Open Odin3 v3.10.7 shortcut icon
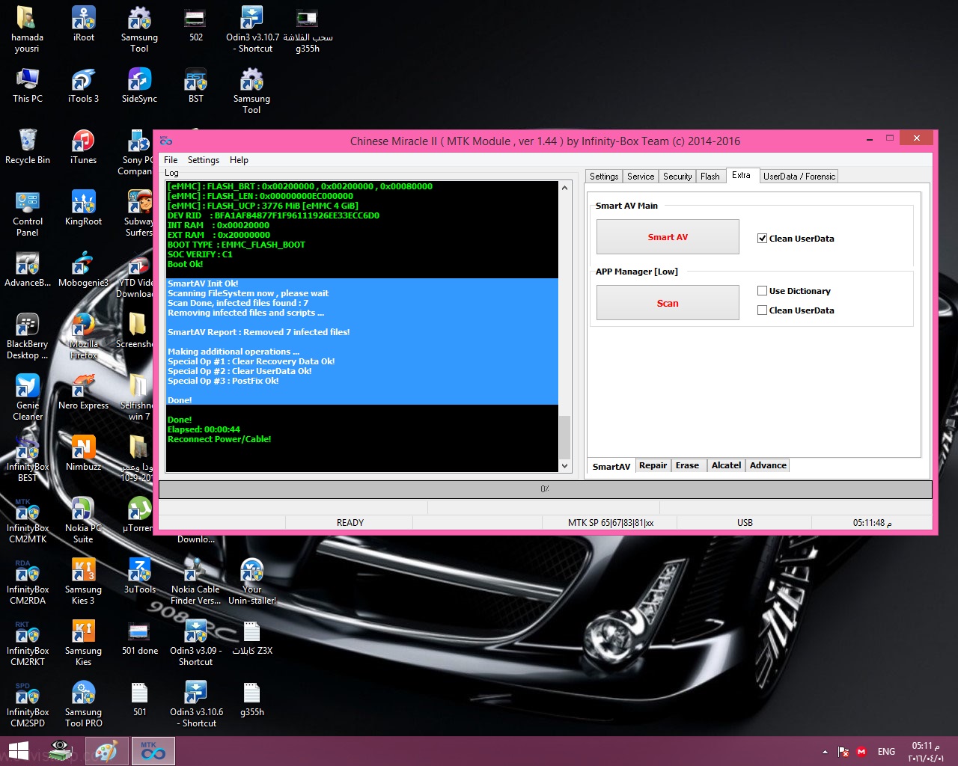 click(x=252, y=30)
